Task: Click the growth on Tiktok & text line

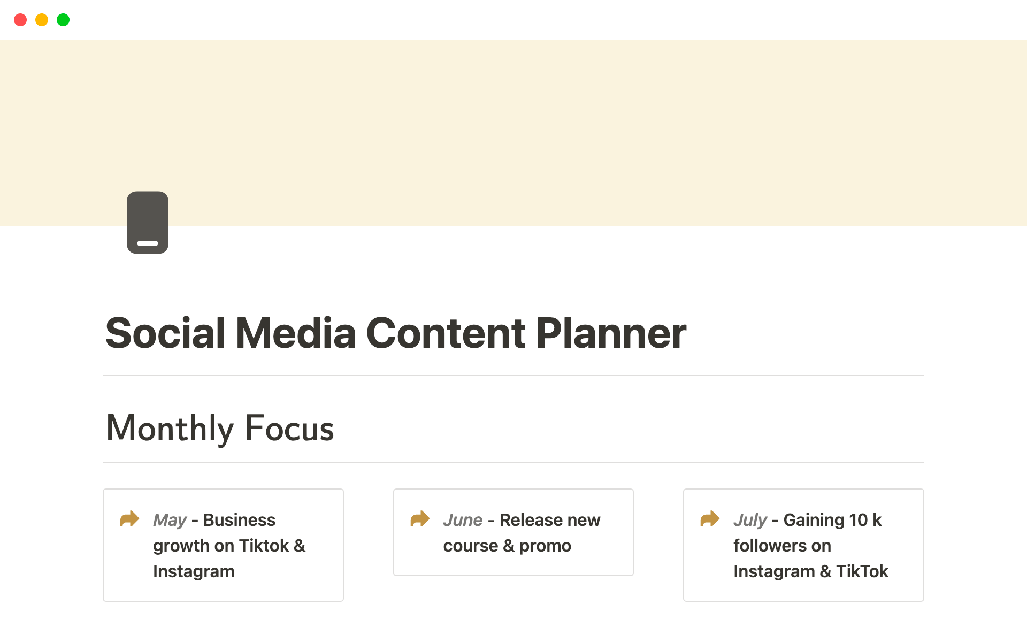Action: (229, 546)
